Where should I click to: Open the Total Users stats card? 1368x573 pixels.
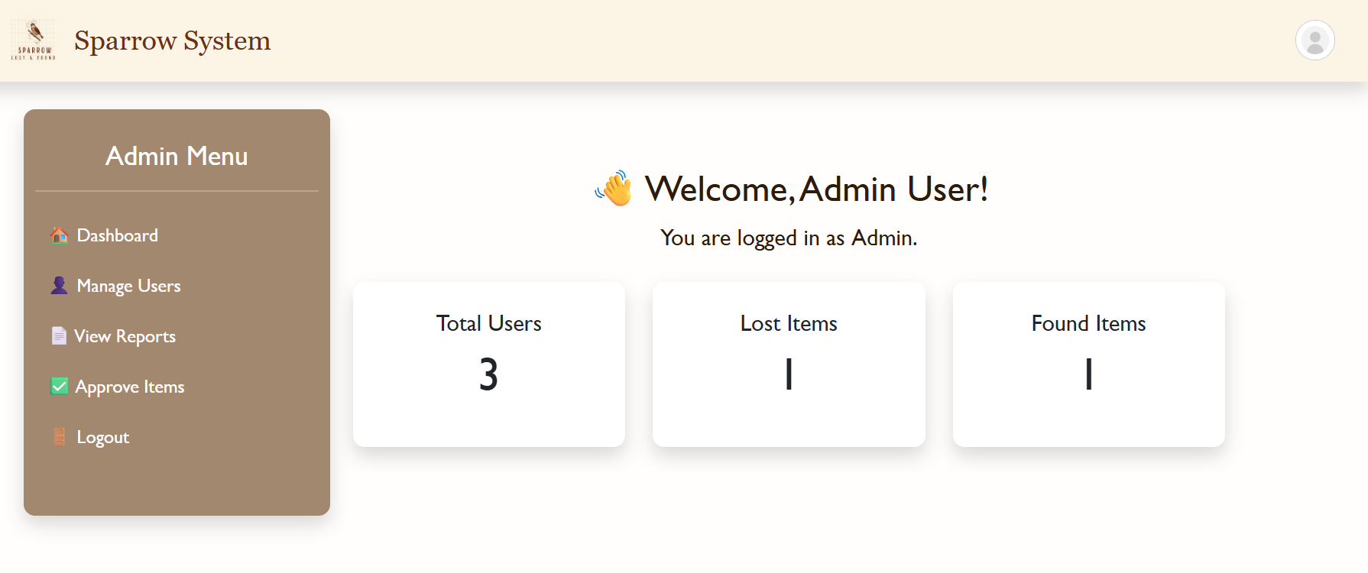click(x=489, y=364)
